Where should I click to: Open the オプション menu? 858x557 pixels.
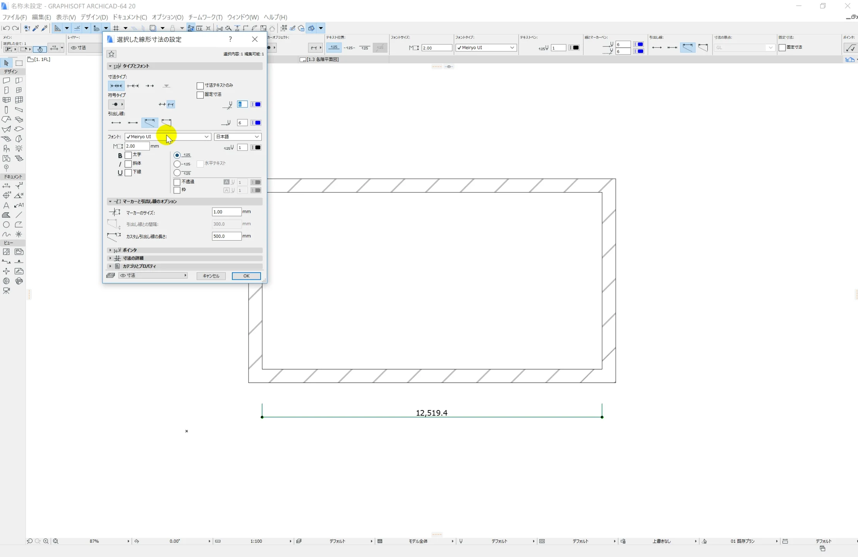pos(167,17)
